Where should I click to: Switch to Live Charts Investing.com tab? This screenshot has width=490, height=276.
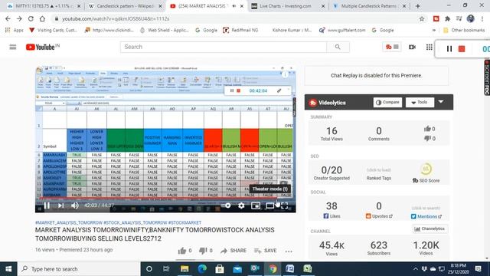point(288,6)
